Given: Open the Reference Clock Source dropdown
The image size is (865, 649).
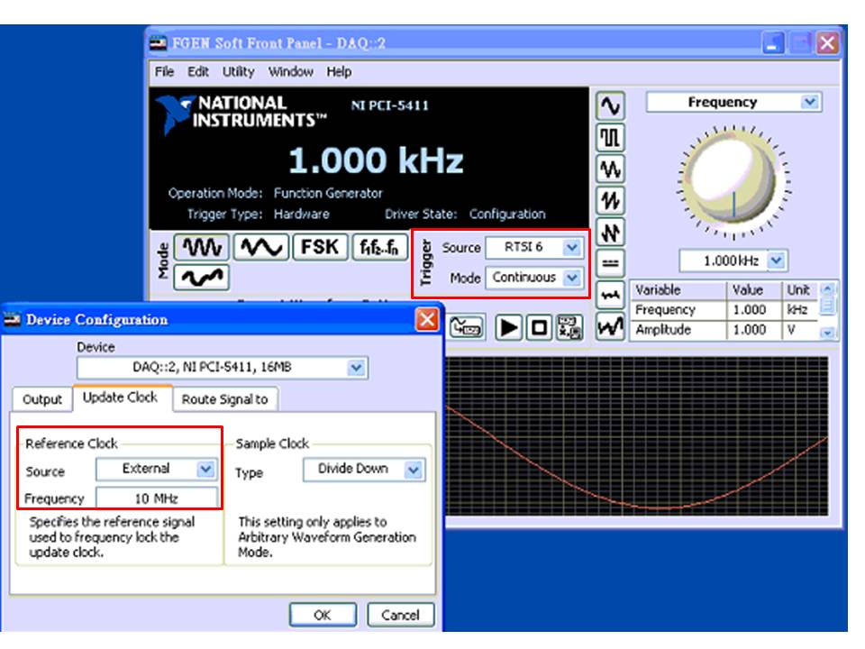Looking at the screenshot, I should [205, 469].
